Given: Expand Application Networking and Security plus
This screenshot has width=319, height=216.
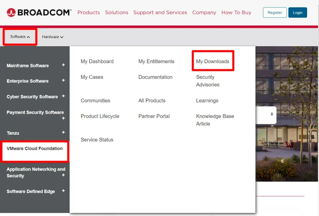Looking at the screenshot, I should pyautogui.click(x=63, y=175).
